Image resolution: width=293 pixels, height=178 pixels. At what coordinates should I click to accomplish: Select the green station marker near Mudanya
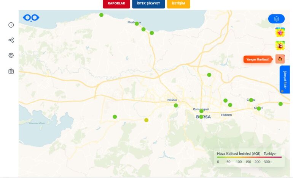click(x=137, y=24)
